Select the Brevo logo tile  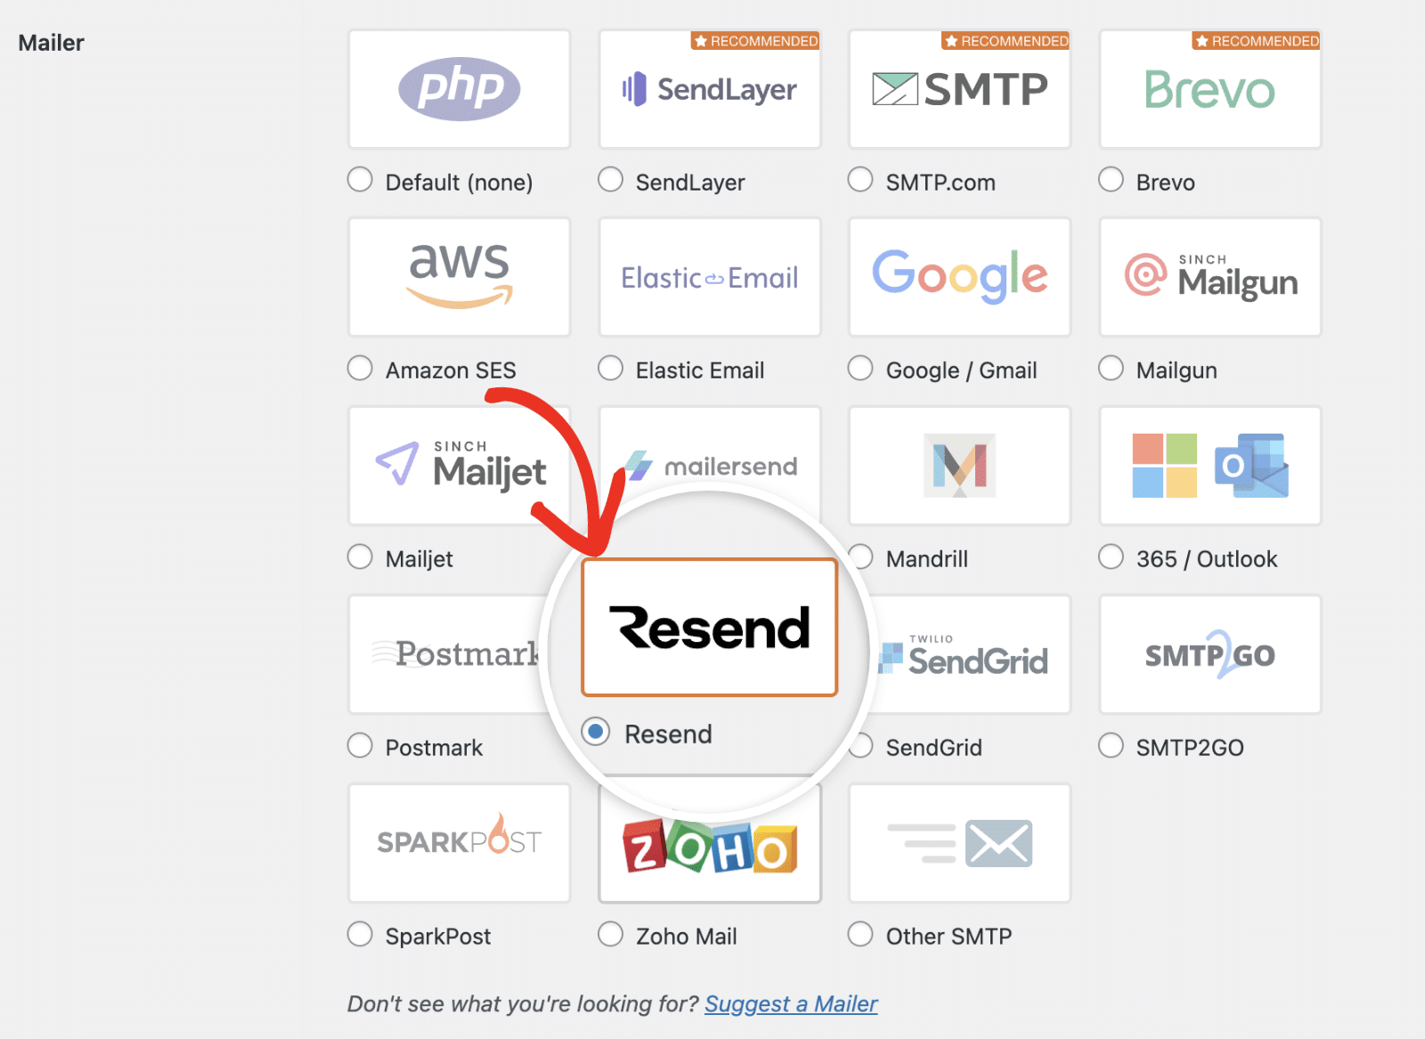(1209, 89)
